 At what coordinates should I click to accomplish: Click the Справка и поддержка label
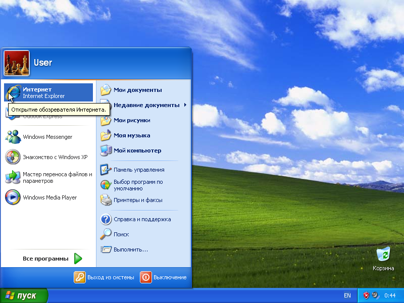click(142, 219)
